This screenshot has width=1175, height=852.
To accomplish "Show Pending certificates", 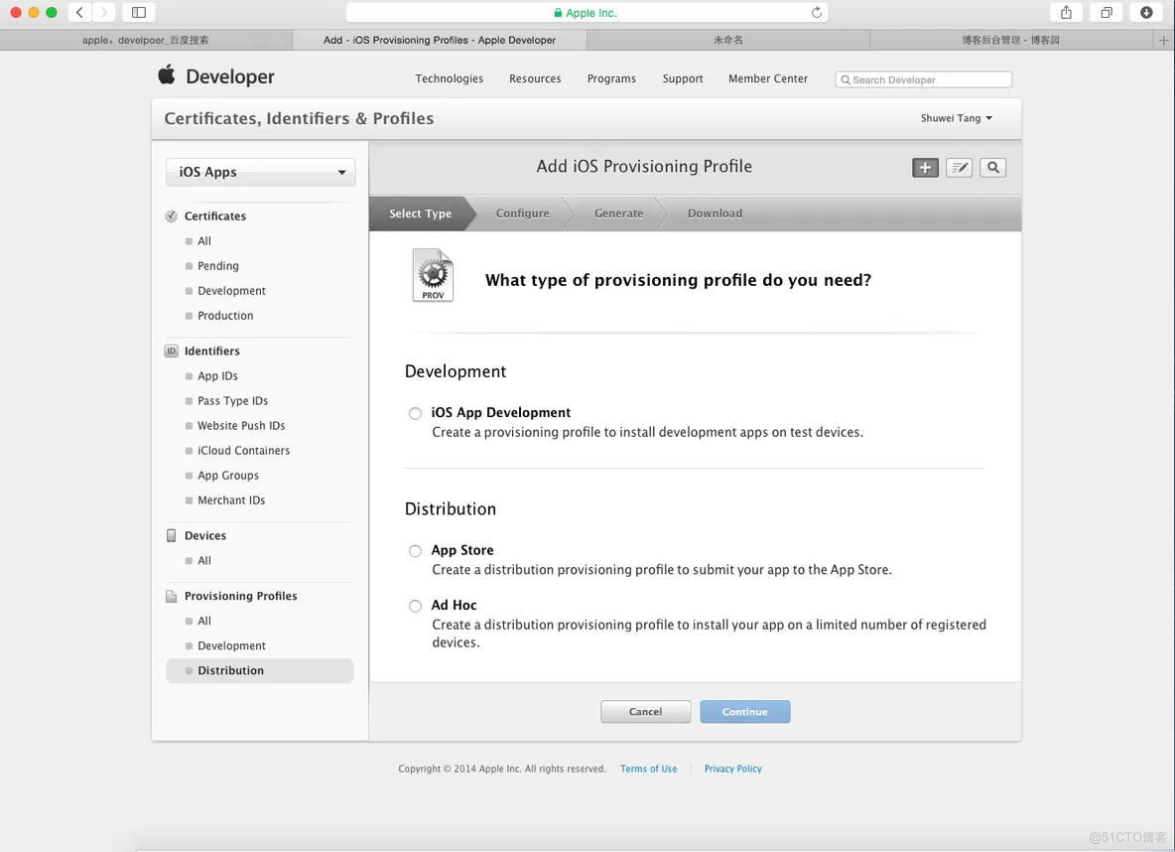I will tap(218, 266).
